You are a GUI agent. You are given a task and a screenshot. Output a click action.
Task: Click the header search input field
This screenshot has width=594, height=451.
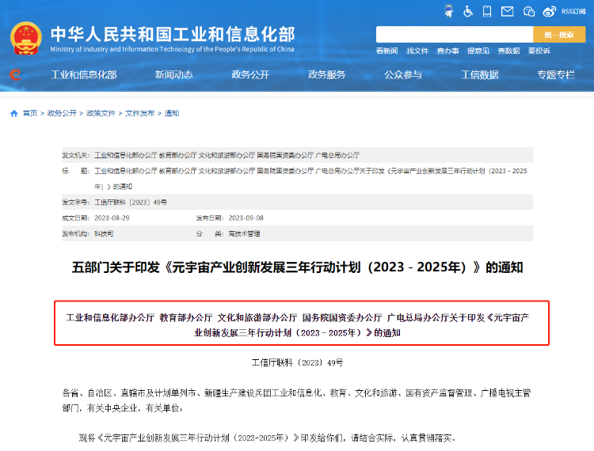point(455,35)
